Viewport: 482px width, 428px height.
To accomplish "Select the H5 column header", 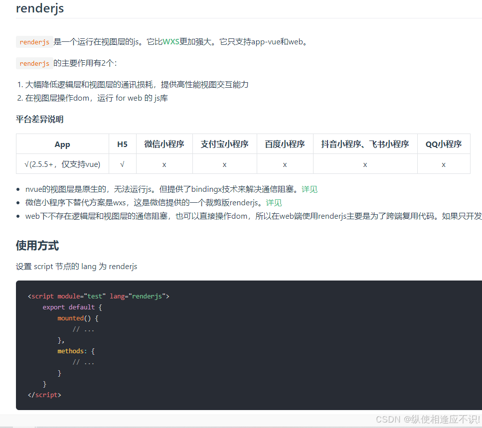I will pos(122,144).
